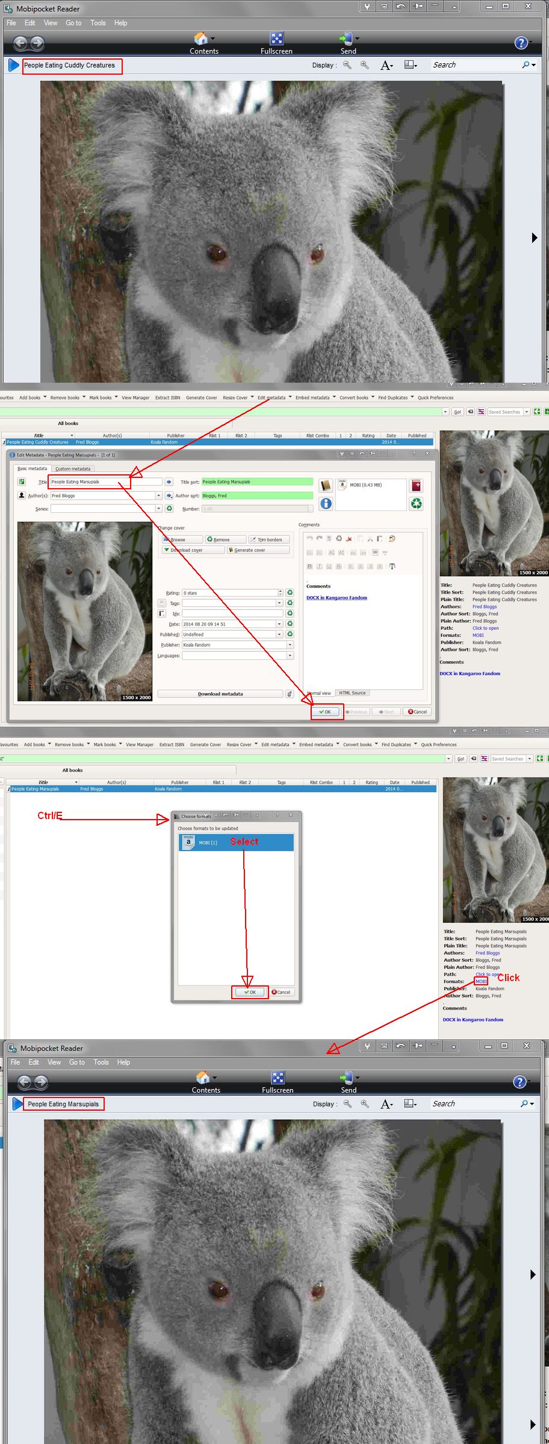The height and width of the screenshot is (1444, 549).
Task: Expand the Author(s) dropdown in Edit Metadata
Action: point(159,496)
